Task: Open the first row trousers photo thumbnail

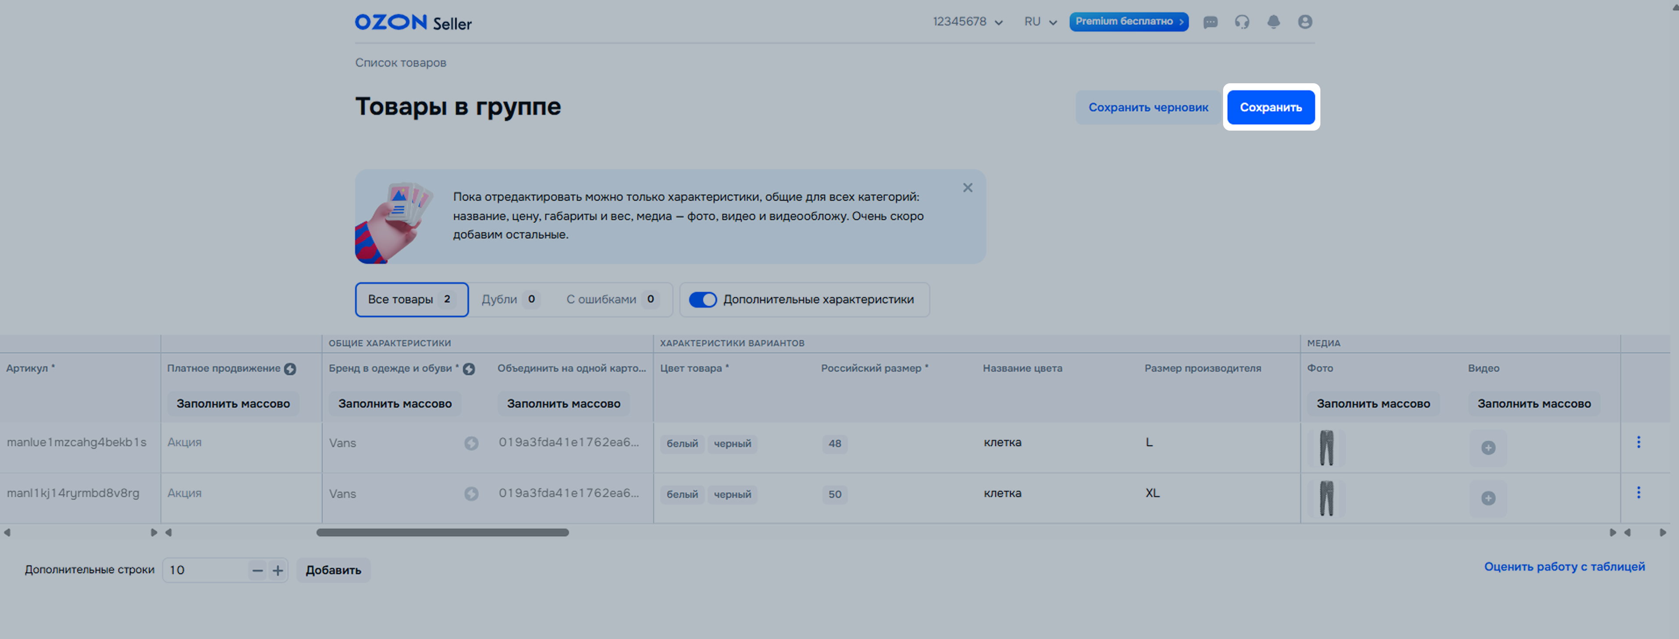Action: click(1326, 447)
